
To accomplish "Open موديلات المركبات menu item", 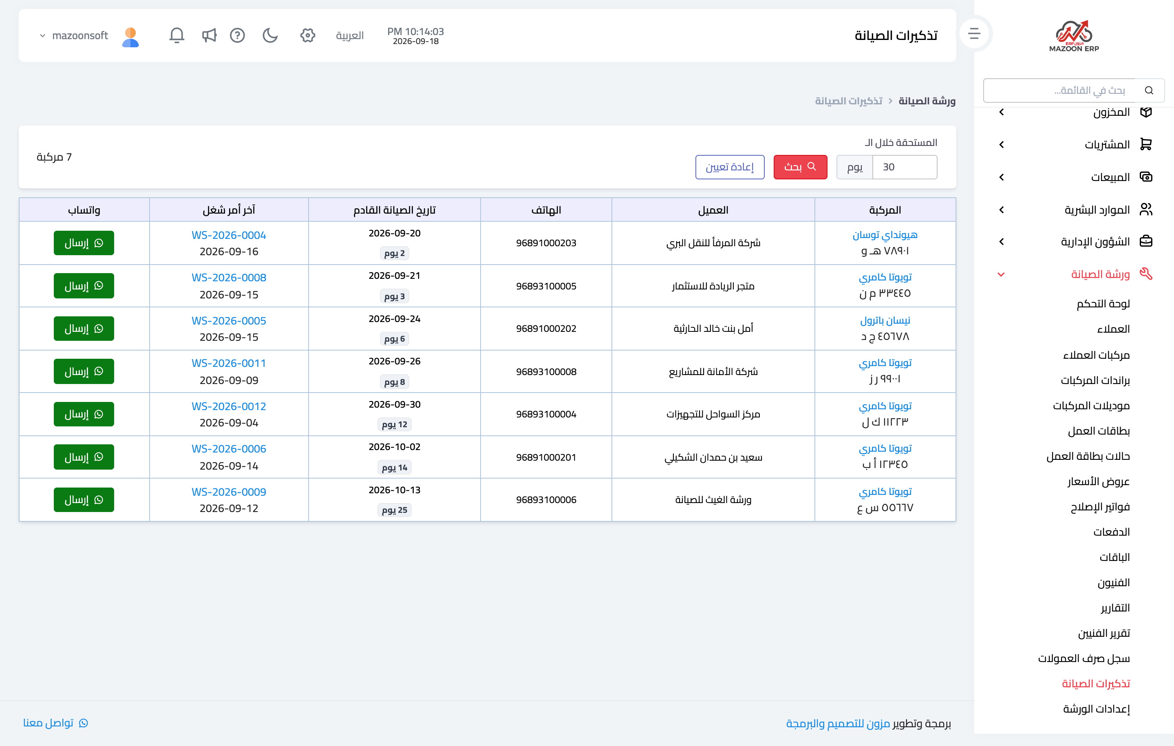I will [1092, 405].
